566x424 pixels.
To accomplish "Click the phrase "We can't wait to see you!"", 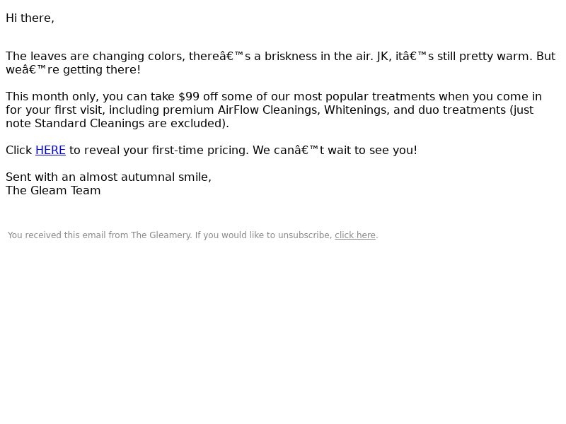I will coord(335,150).
